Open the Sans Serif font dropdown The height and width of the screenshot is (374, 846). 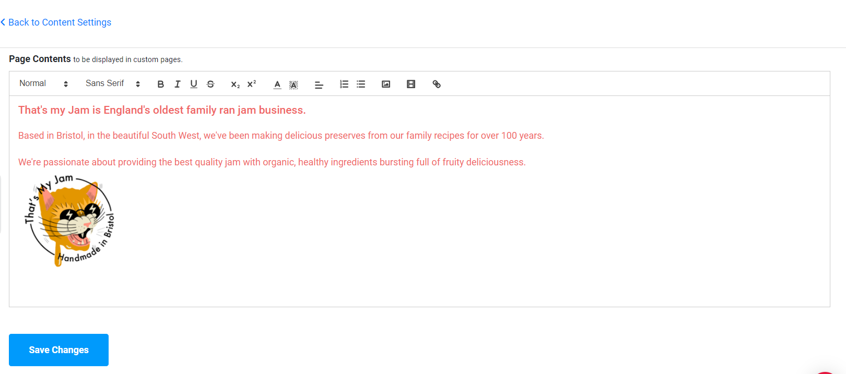pyautogui.click(x=113, y=83)
